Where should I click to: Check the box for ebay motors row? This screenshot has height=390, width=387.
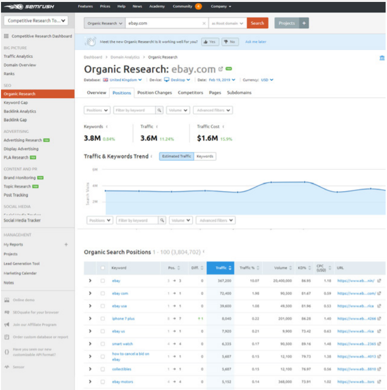(103, 382)
